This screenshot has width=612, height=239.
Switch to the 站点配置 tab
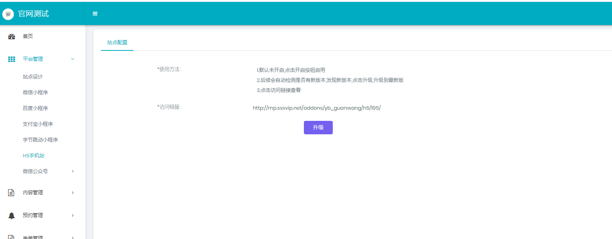click(x=117, y=42)
